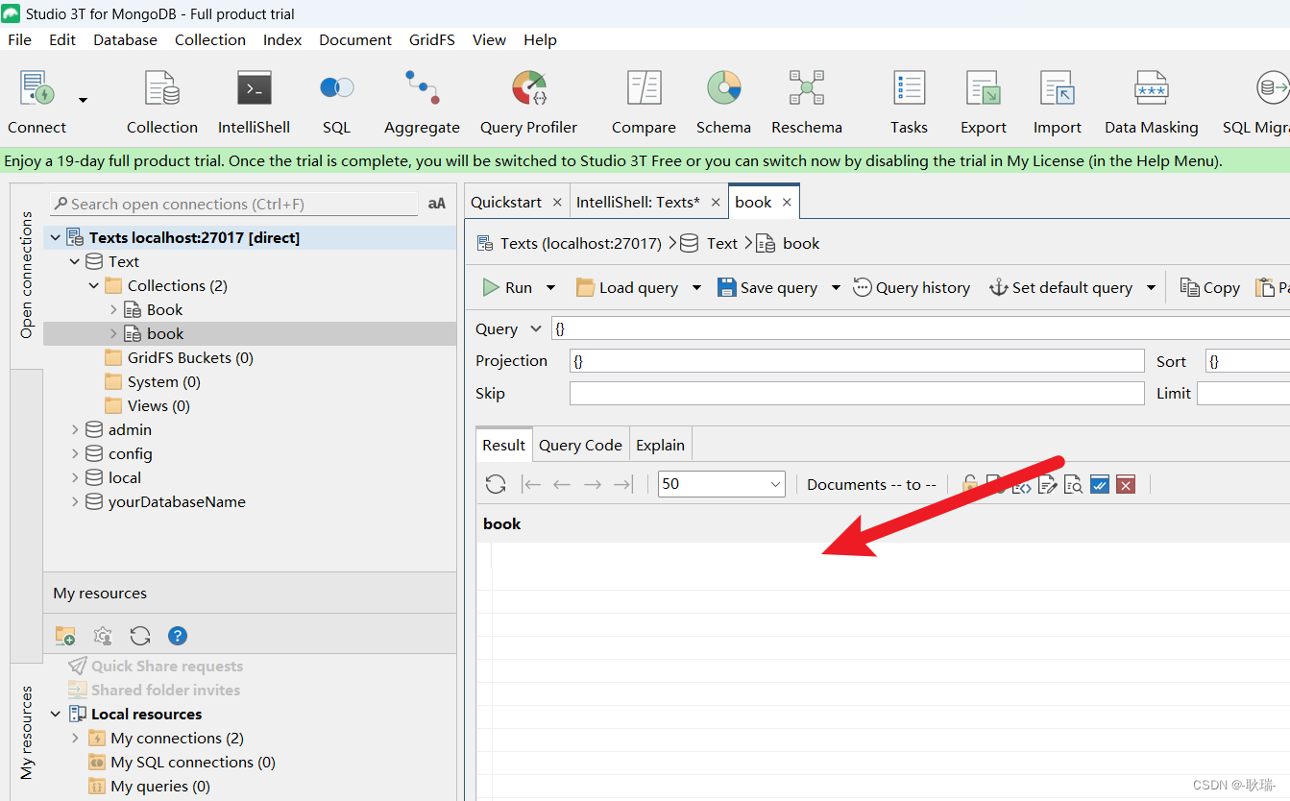Click the Copy button
The height and width of the screenshot is (801, 1290).
pyautogui.click(x=1209, y=287)
